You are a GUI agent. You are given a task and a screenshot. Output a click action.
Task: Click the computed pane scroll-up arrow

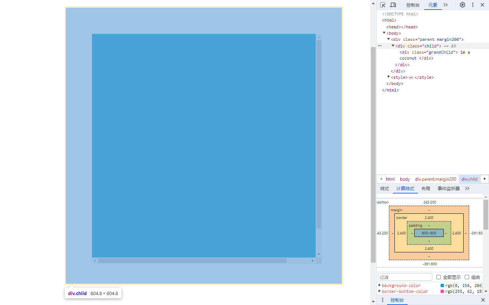(x=486, y=196)
